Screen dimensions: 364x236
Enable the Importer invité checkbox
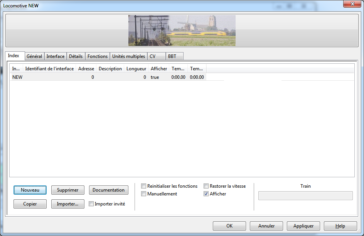click(91, 204)
